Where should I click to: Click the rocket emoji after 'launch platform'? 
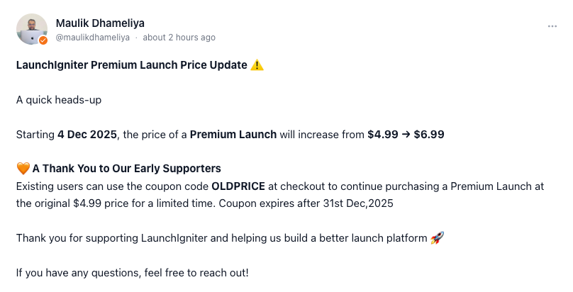[x=437, y=238]
